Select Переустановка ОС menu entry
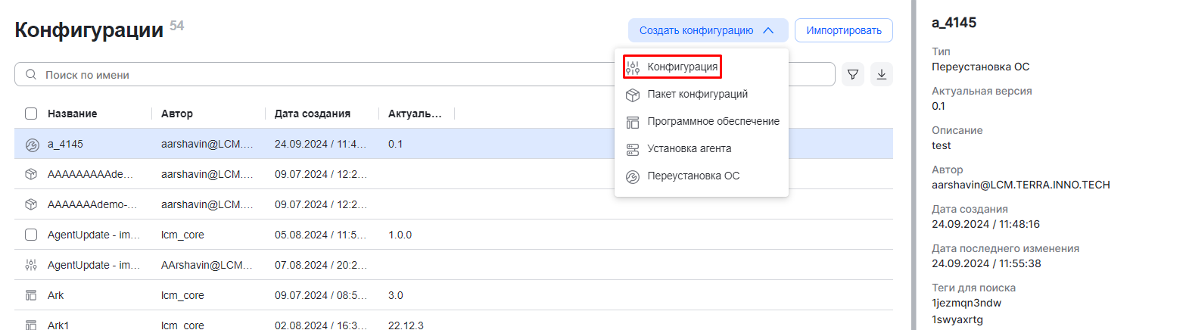 [x=693, y=176]
